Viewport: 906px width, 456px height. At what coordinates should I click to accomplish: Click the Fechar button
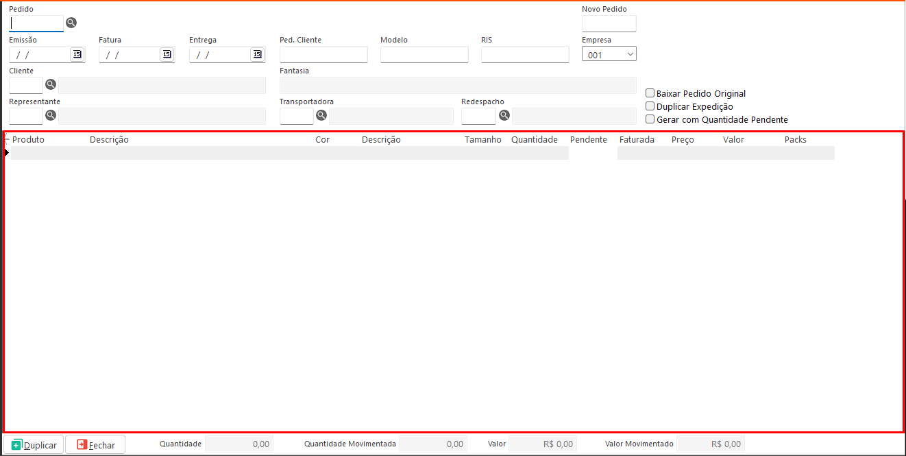[95, 444]
